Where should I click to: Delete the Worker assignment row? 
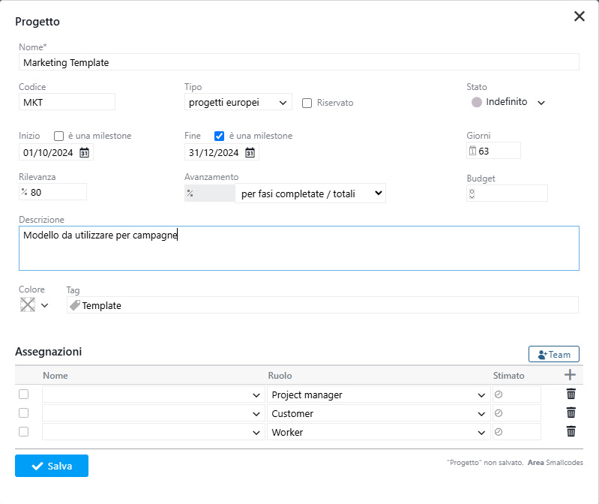[x=571, y=431]
